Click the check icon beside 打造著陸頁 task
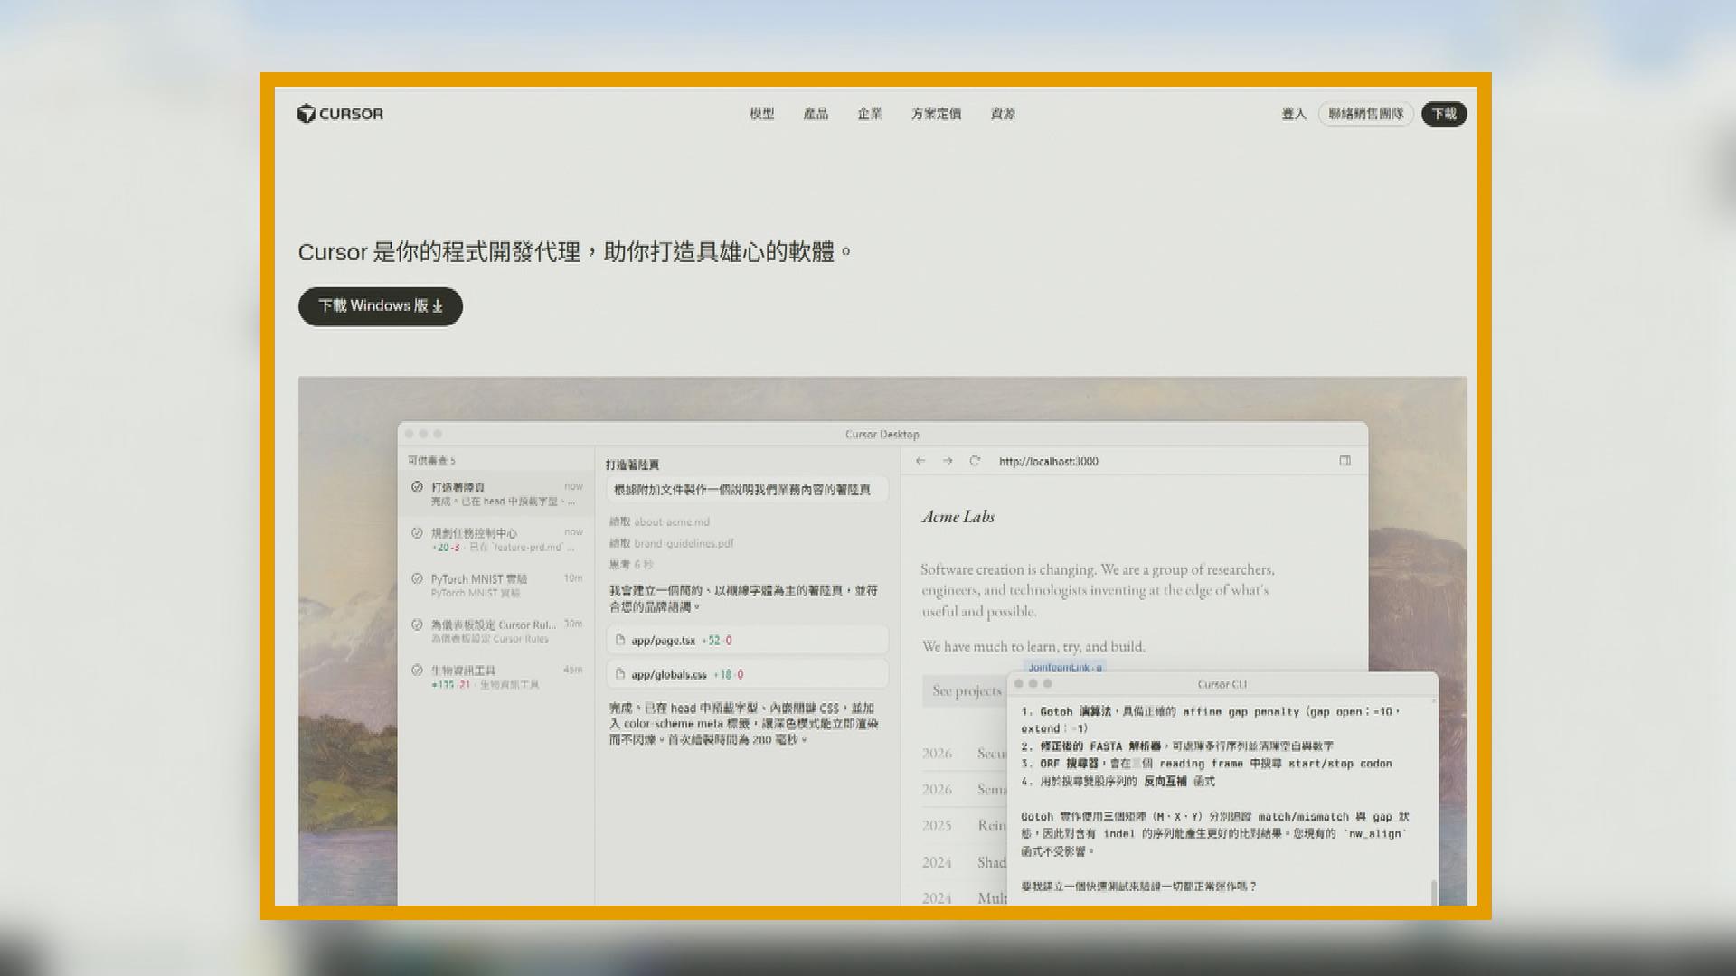Viewport: 1736px width, 976px height. click(x=417, y=486)
